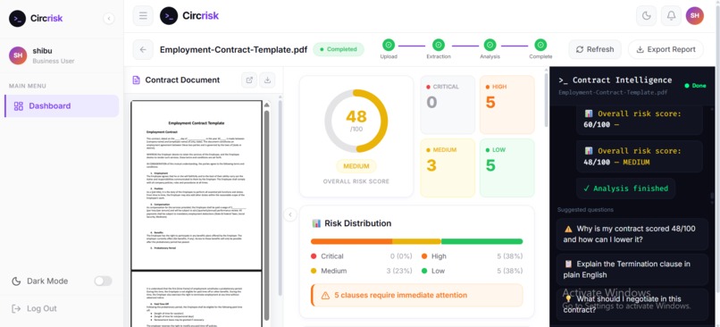The height and width of the screenshot is (327, 720).
Task: Ask to explain the Termination clause
Action: tap(632, 270)
